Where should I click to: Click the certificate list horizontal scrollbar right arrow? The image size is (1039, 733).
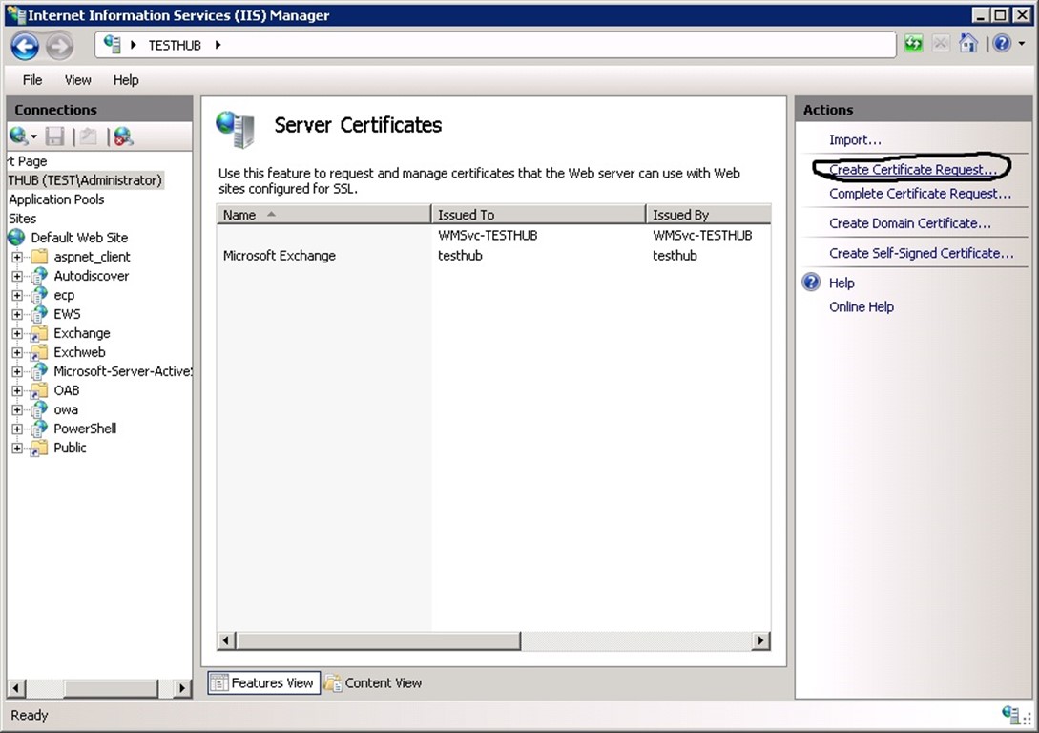click(760, 641)
